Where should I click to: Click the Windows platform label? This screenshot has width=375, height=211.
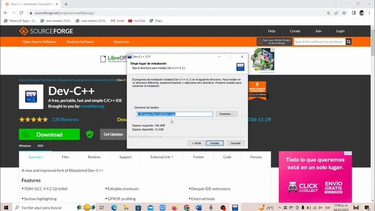click(x=25, y=146)
